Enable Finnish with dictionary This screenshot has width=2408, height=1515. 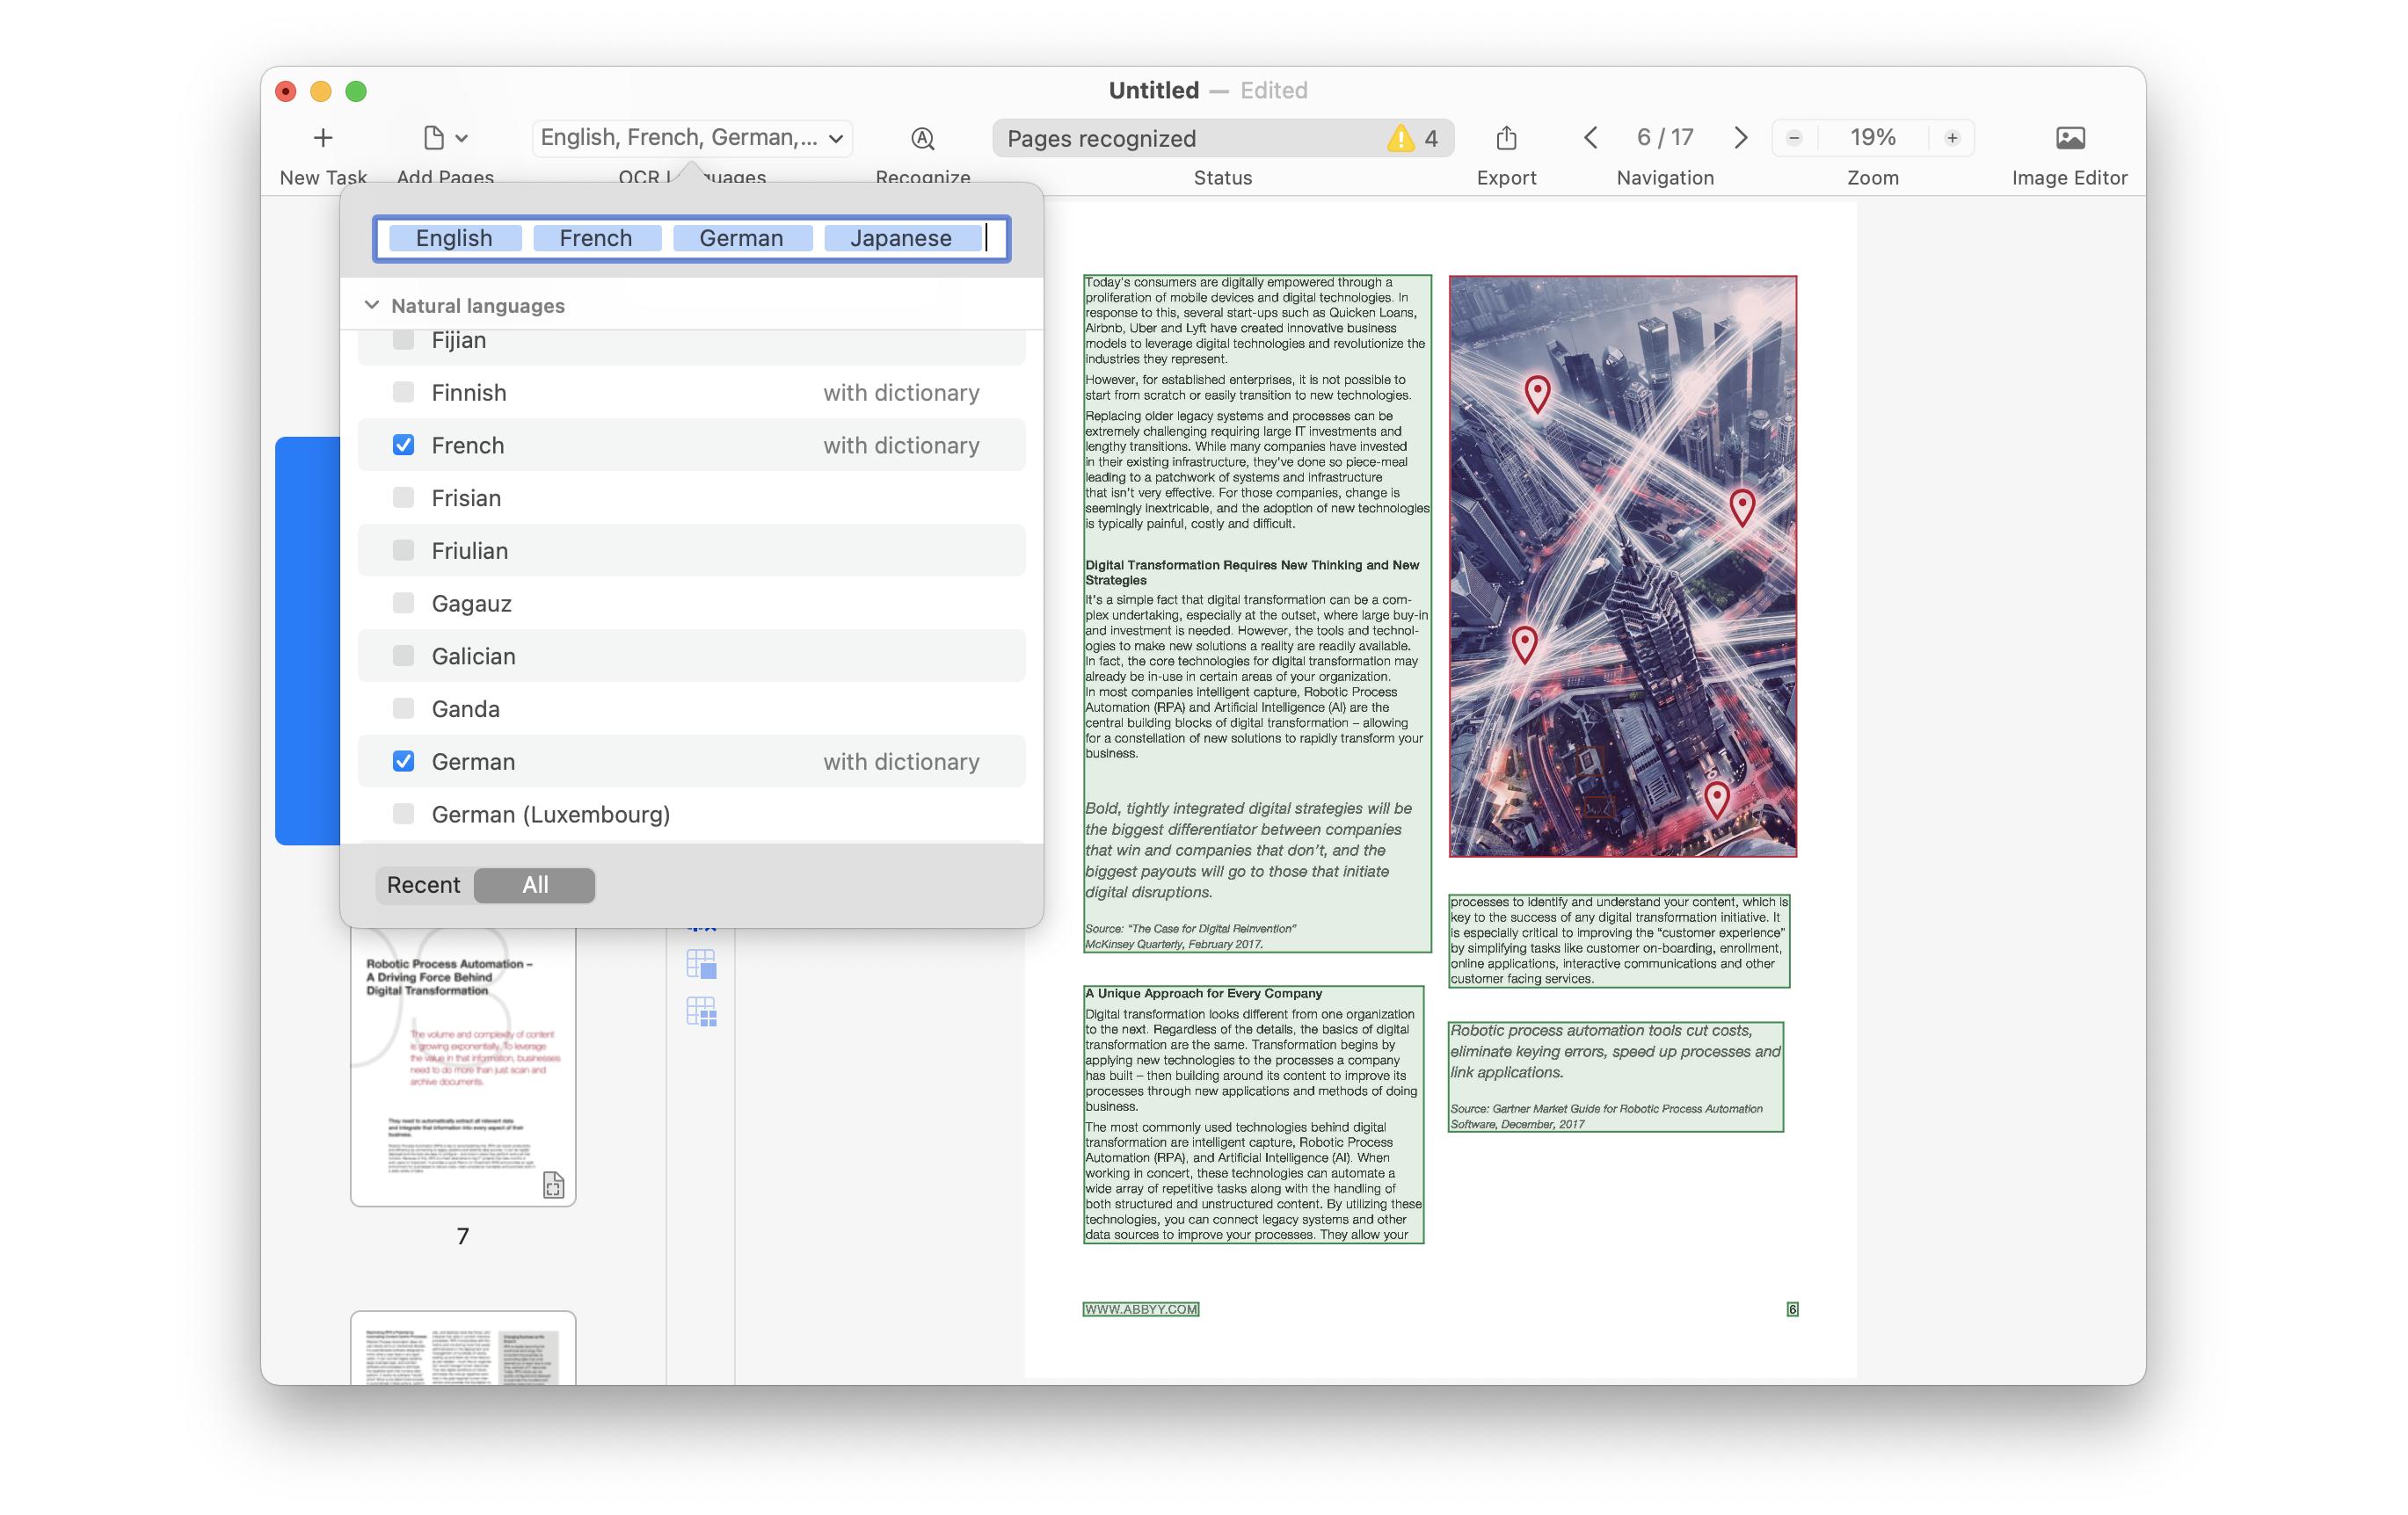pos(404,392)
